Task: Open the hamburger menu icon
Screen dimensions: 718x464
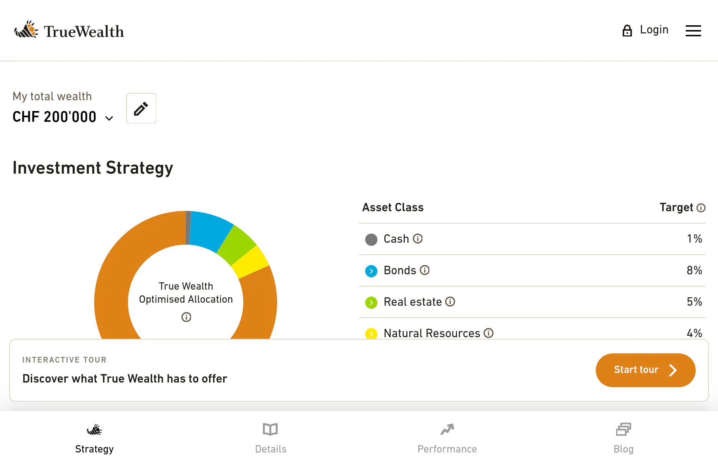Action: coord(693,31)
